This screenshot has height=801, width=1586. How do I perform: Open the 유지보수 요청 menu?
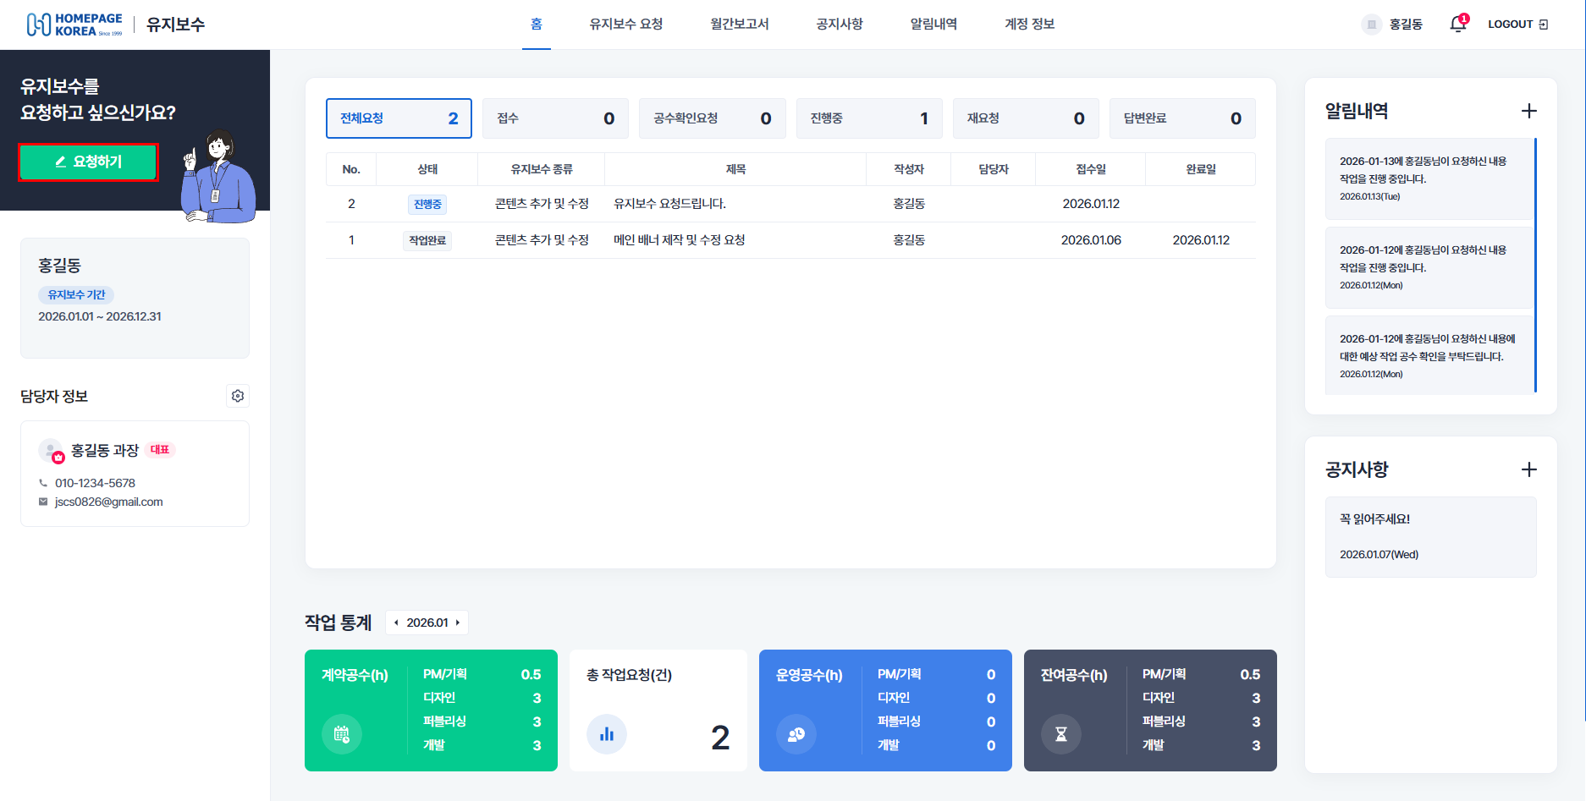[625, 25]
